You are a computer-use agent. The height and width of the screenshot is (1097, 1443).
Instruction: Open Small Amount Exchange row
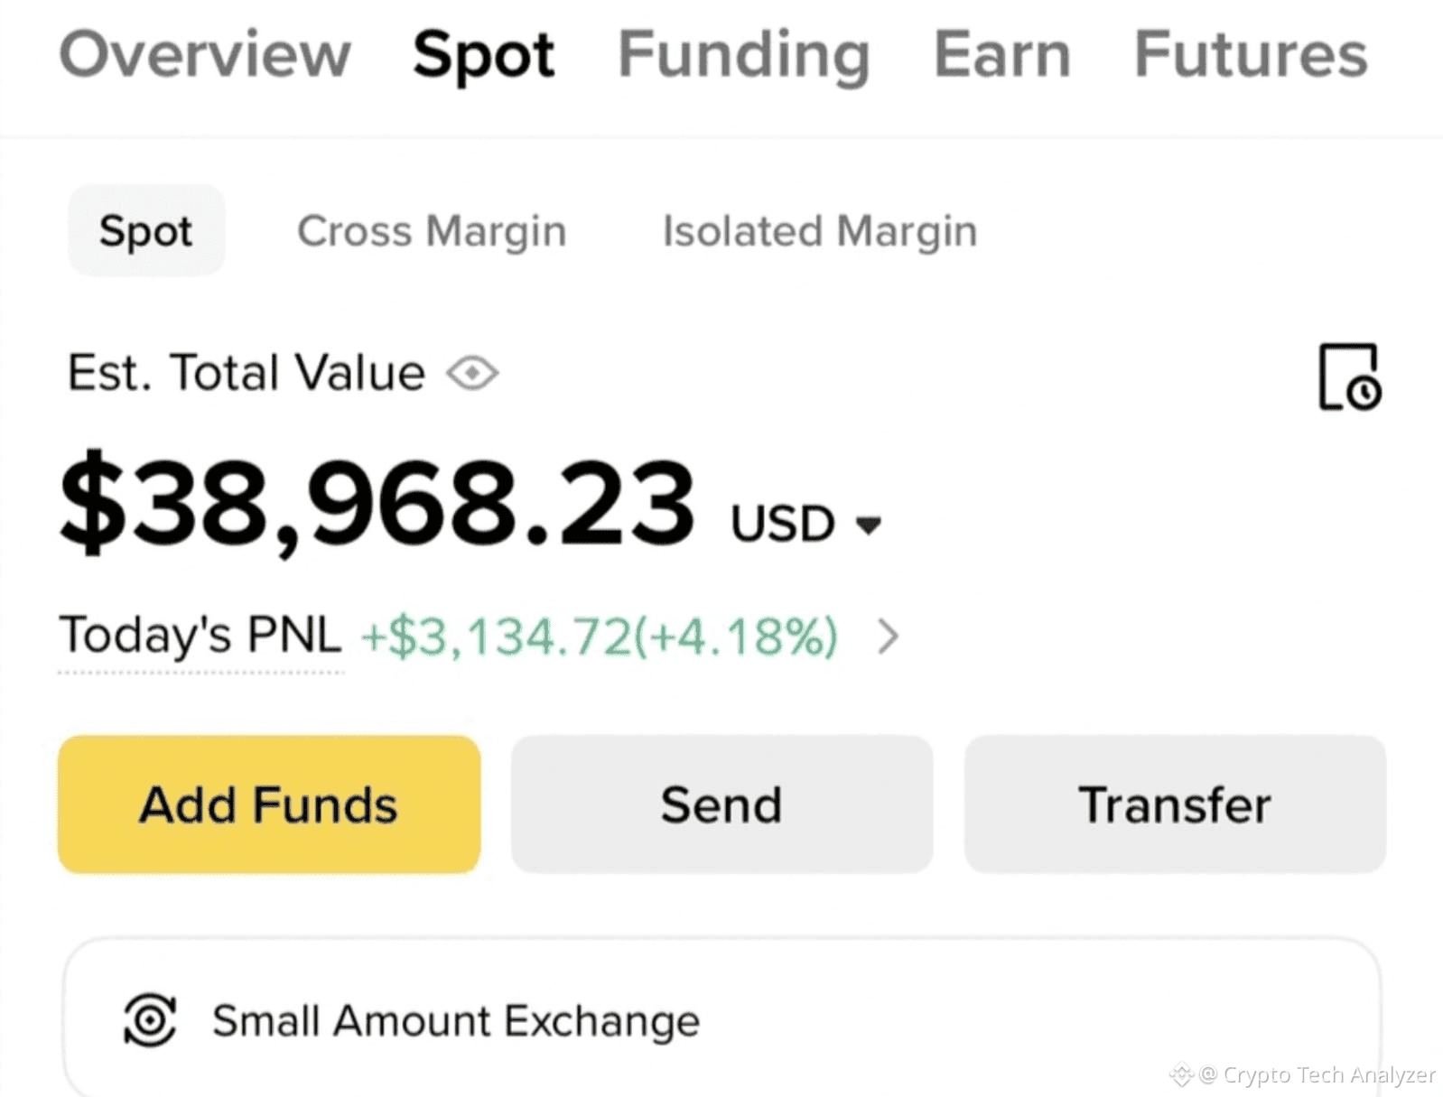pyautogui.click(x=721, y=1018)
